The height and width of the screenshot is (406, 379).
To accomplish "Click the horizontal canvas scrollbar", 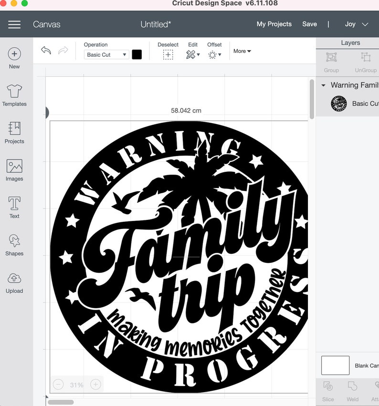I will (x=61, y=402).
